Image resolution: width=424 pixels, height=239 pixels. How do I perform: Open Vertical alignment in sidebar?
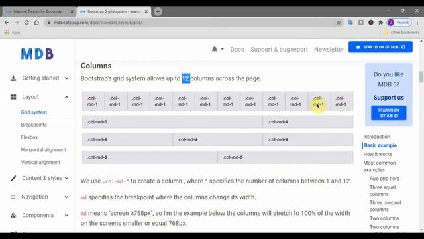[x=40, y=162]
